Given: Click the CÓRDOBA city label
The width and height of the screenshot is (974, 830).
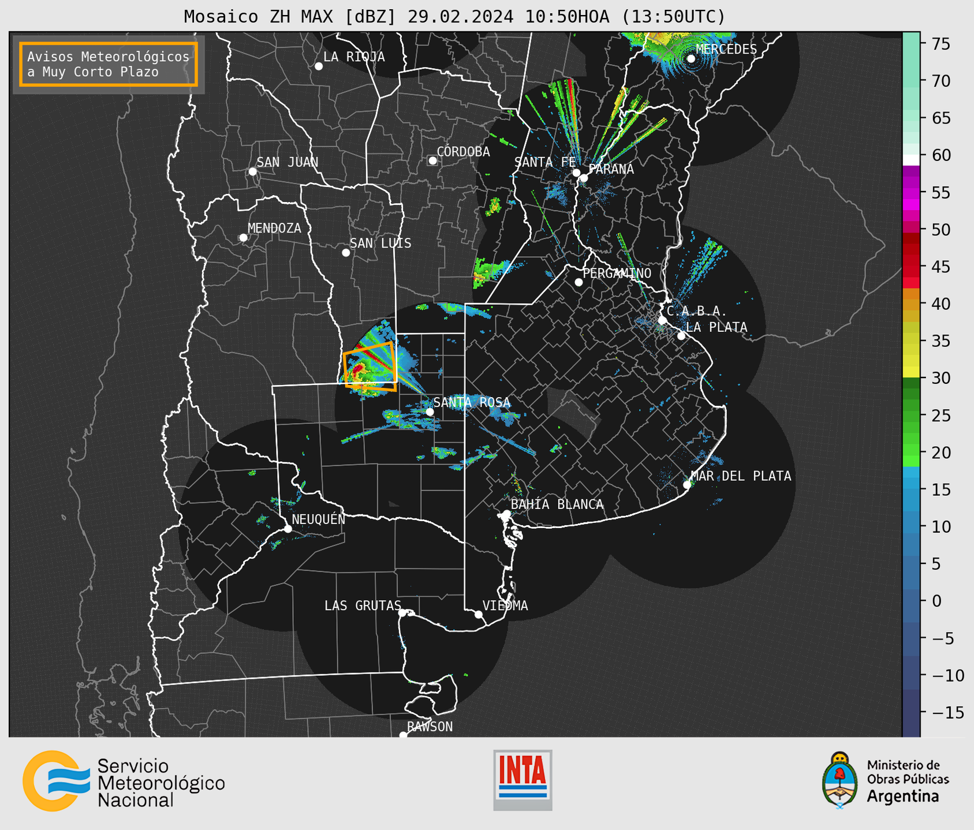Looking at the screenshot, I should click(x=464, y=152).
